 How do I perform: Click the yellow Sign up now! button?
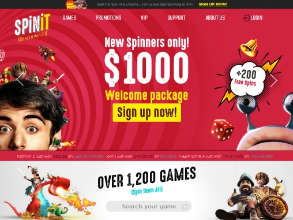click(x=147, y=113)
